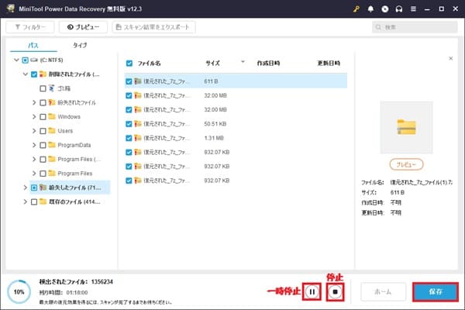Close the preview side panel

point(451,58)
